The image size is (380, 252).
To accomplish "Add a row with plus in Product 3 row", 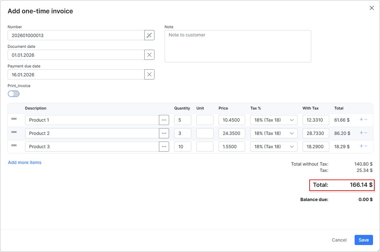I will pos(361,146).
